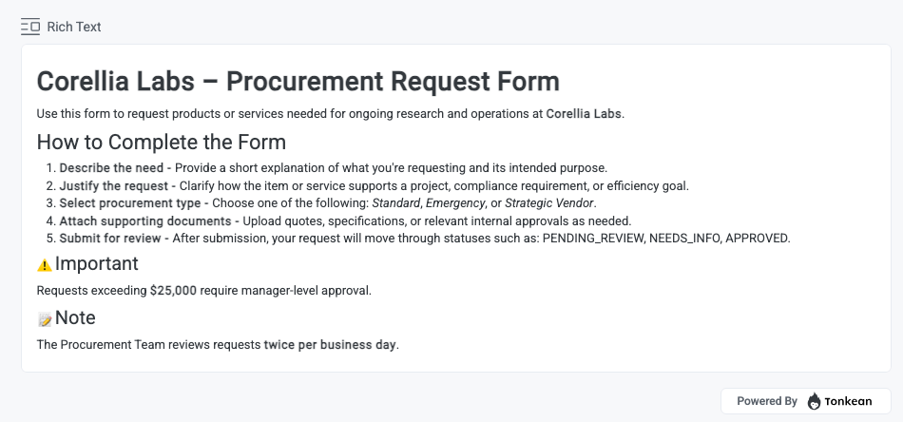Click the Note section heading
Screen dimensions: 903x422
pyautogui.click(x=75, y=317)
